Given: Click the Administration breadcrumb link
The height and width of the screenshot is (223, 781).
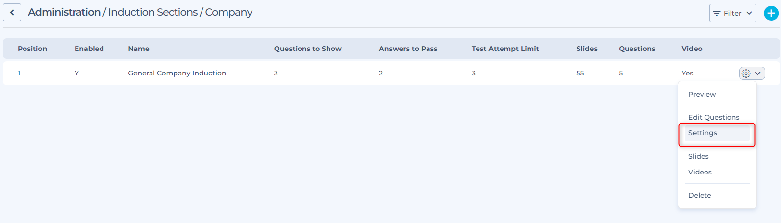Looking at the screenshot, I should (x=64, y=12).
